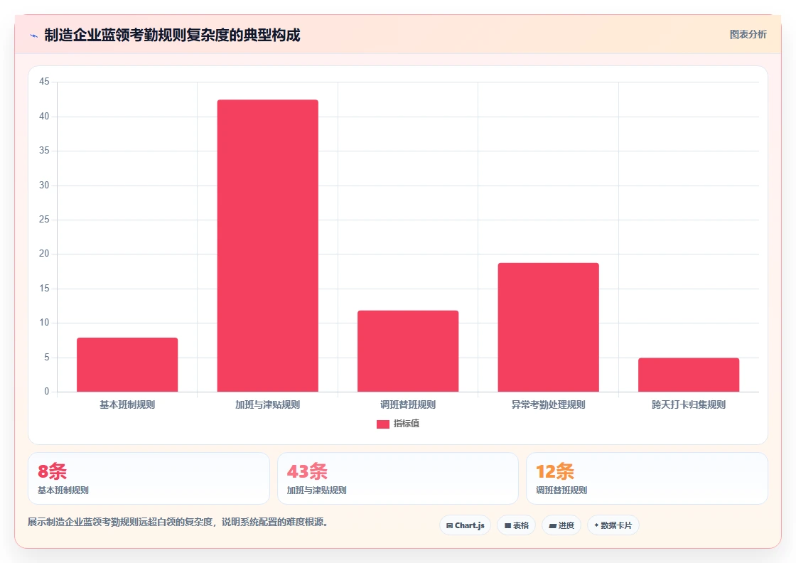Select the 进度 tag
796x563 pixels.
561,525
